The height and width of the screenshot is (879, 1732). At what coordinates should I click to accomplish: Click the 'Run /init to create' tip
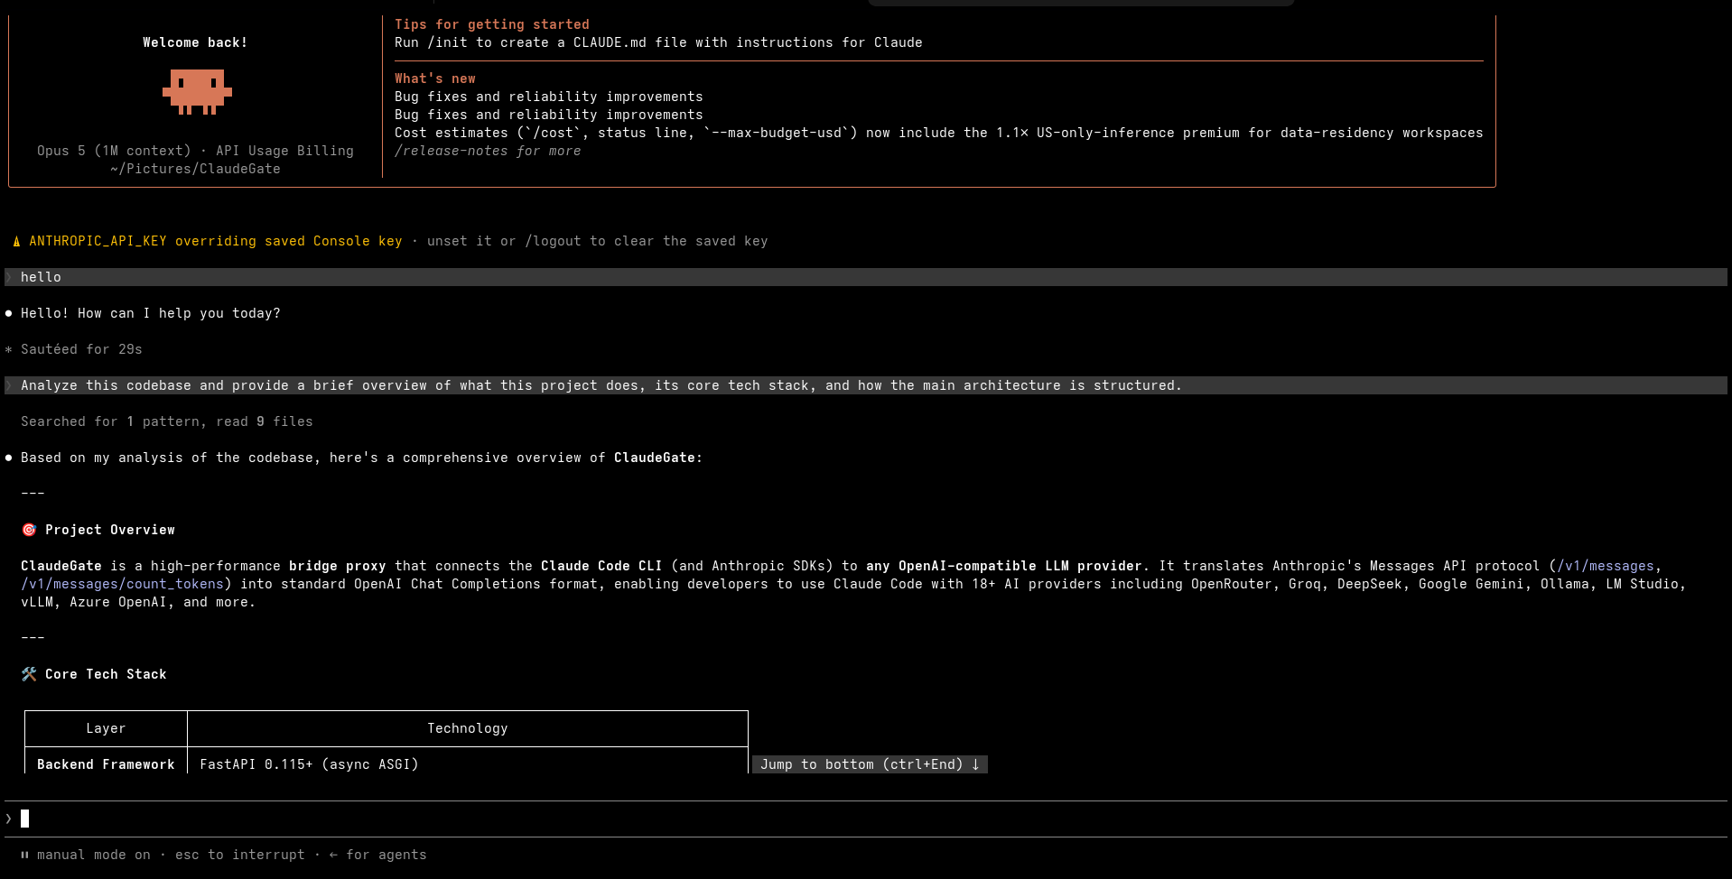pos(658,42)
